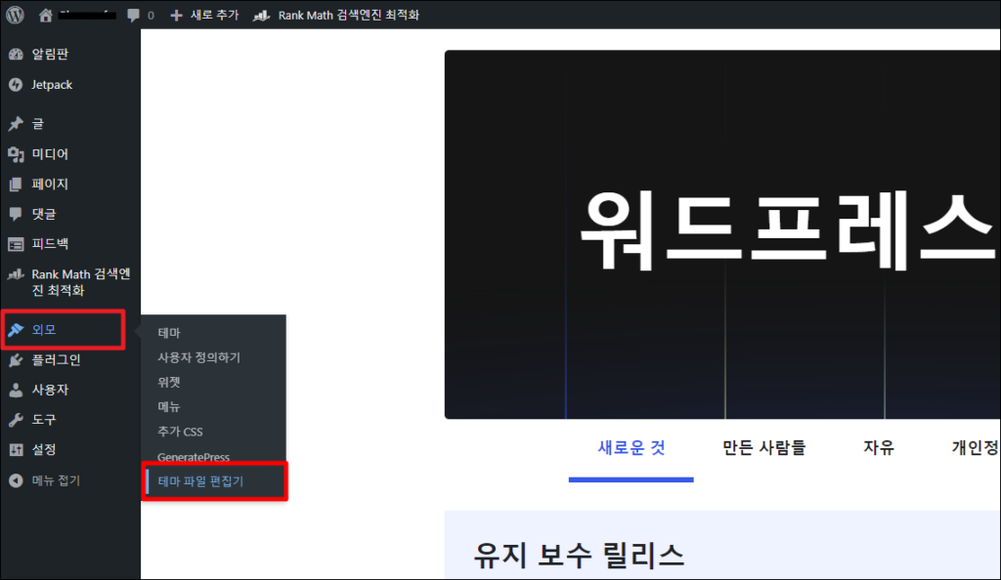Click Rank Math icon in sidebar
The image size is (1001, 580).
coord(16,274)
